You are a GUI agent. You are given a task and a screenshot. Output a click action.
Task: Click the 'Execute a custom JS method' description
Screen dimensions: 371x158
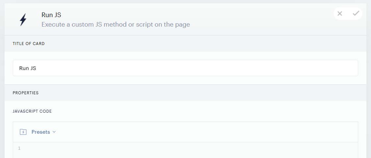click(x=116, y=25)
